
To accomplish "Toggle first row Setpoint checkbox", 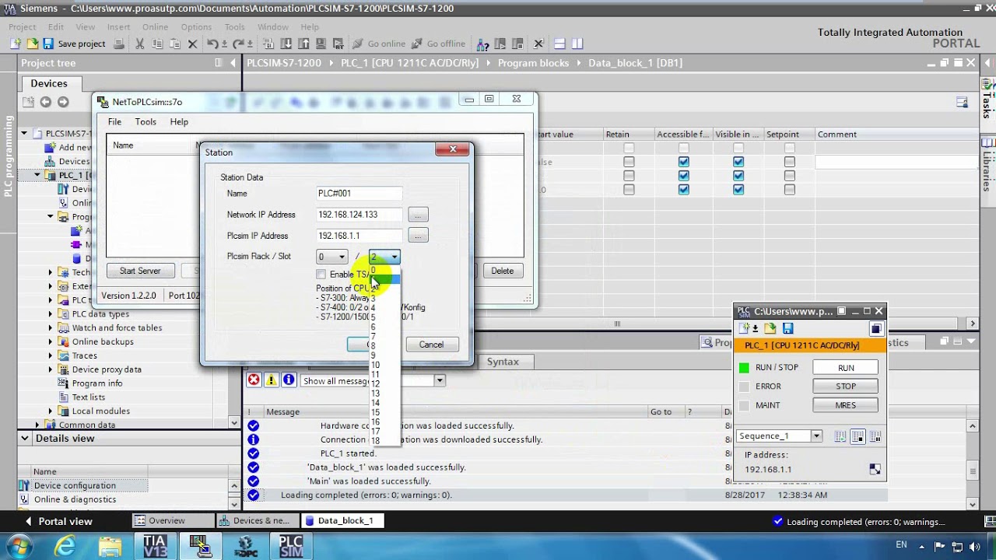I will coord(790,148).
